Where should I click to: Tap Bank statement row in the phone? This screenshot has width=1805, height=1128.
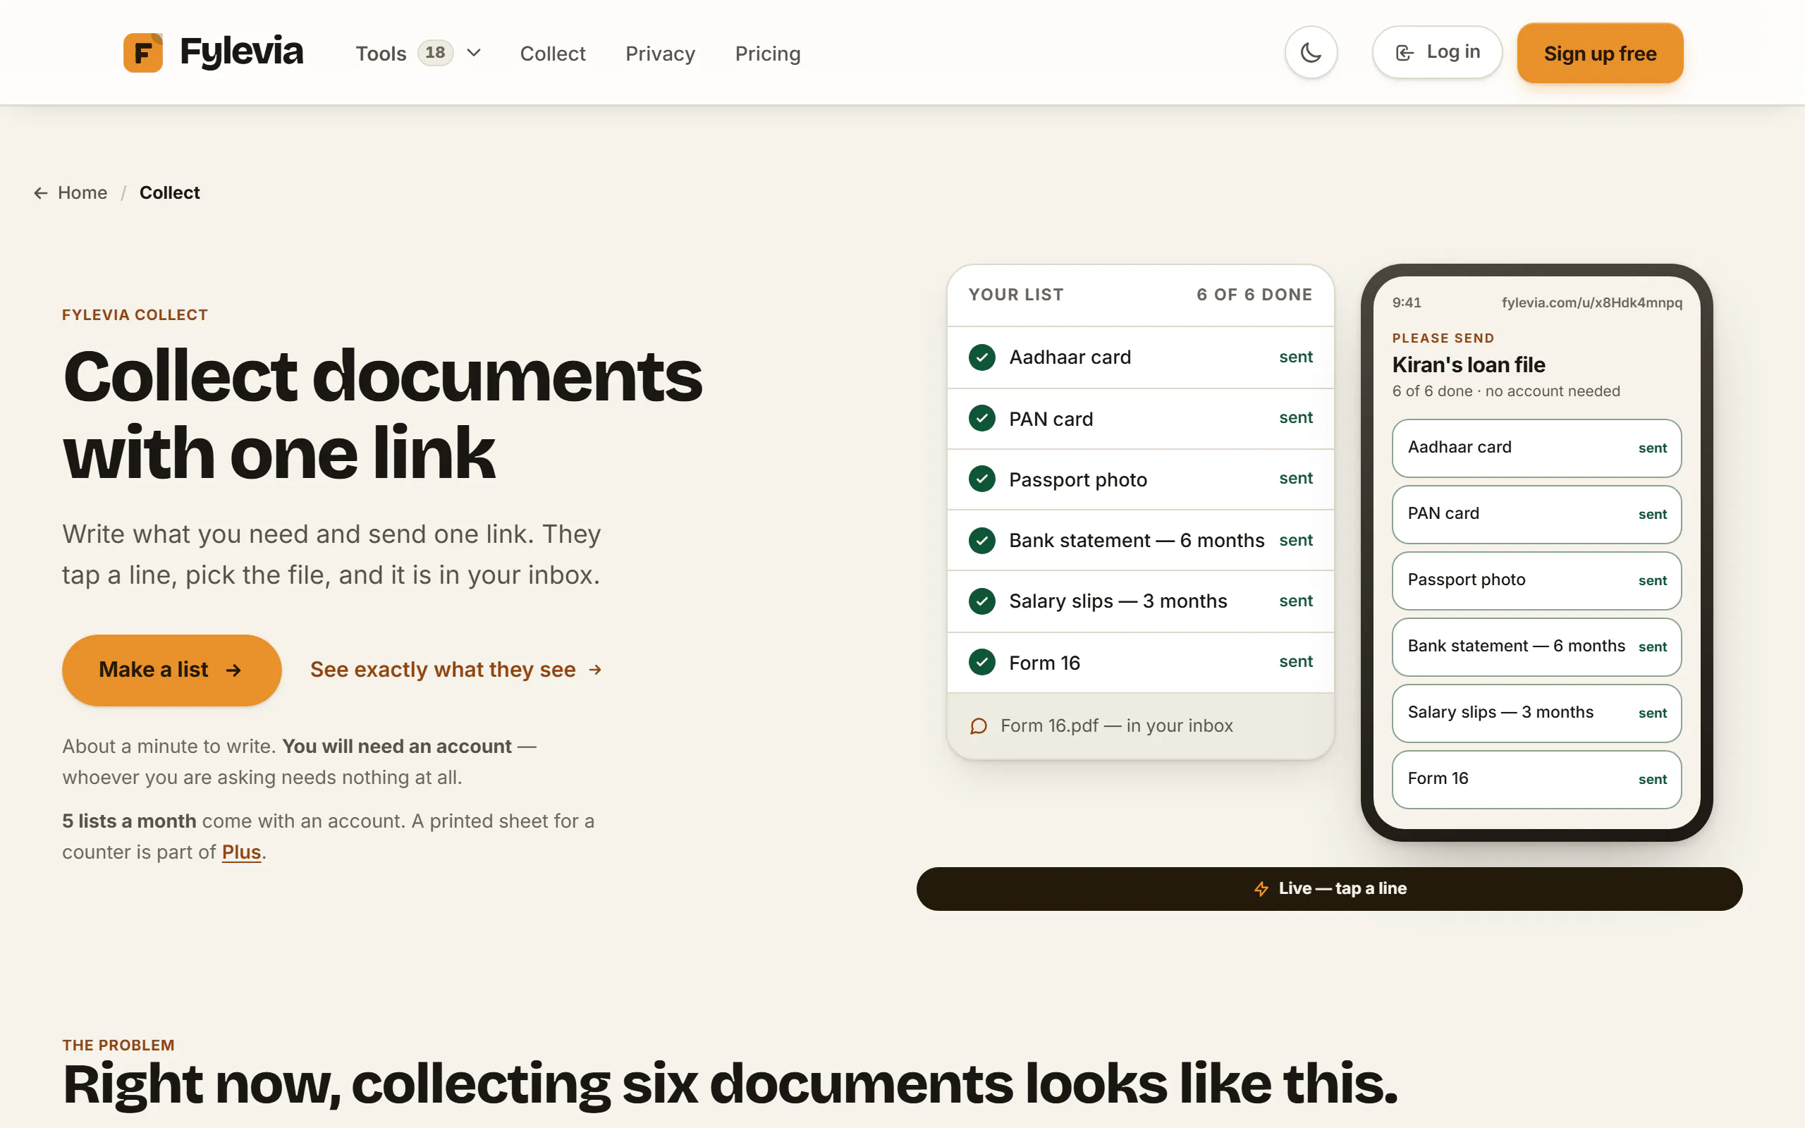pyautogui.click(x=1536, y=646)
